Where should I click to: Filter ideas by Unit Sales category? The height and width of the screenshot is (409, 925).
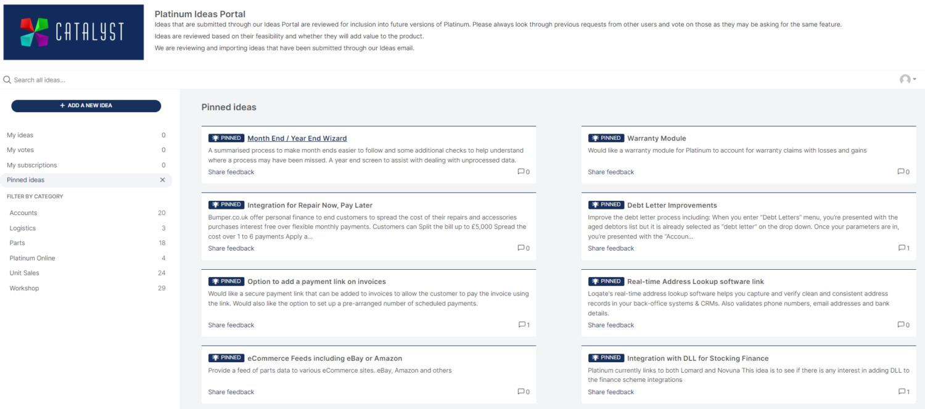pyautogui.click(x=86, y=273)
